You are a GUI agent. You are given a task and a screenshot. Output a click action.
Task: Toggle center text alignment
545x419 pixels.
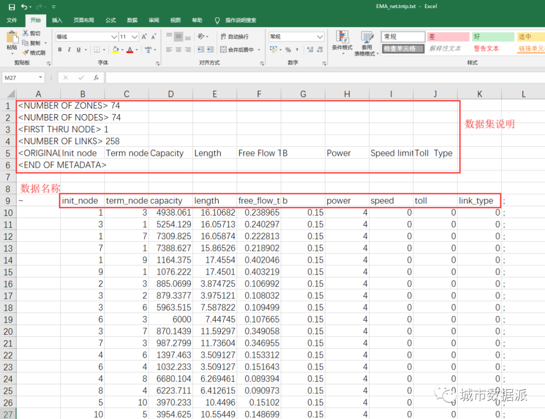[x=178, y=49]
